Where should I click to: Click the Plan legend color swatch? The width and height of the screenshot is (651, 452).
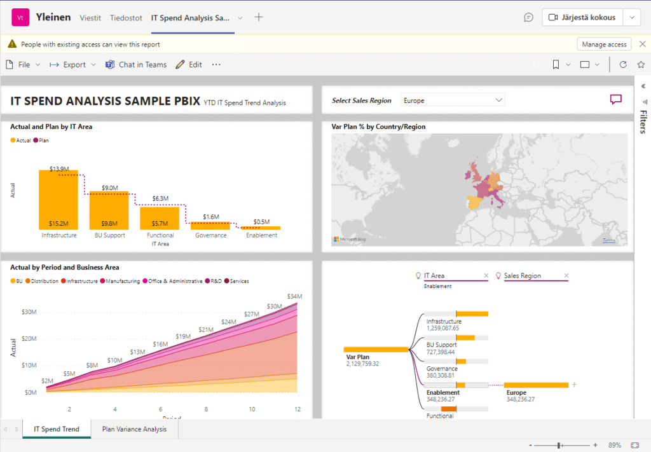[36, 140]
